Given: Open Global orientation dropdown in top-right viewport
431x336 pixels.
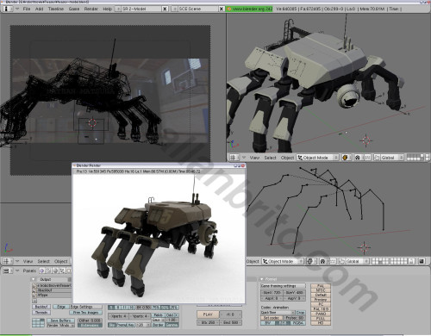Looking at the screenshot, I should tap(391, 158).
